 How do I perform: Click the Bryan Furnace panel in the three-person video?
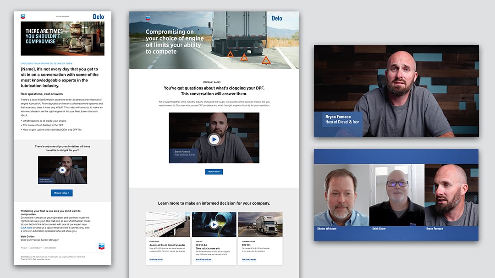click(x=451, y=195)
